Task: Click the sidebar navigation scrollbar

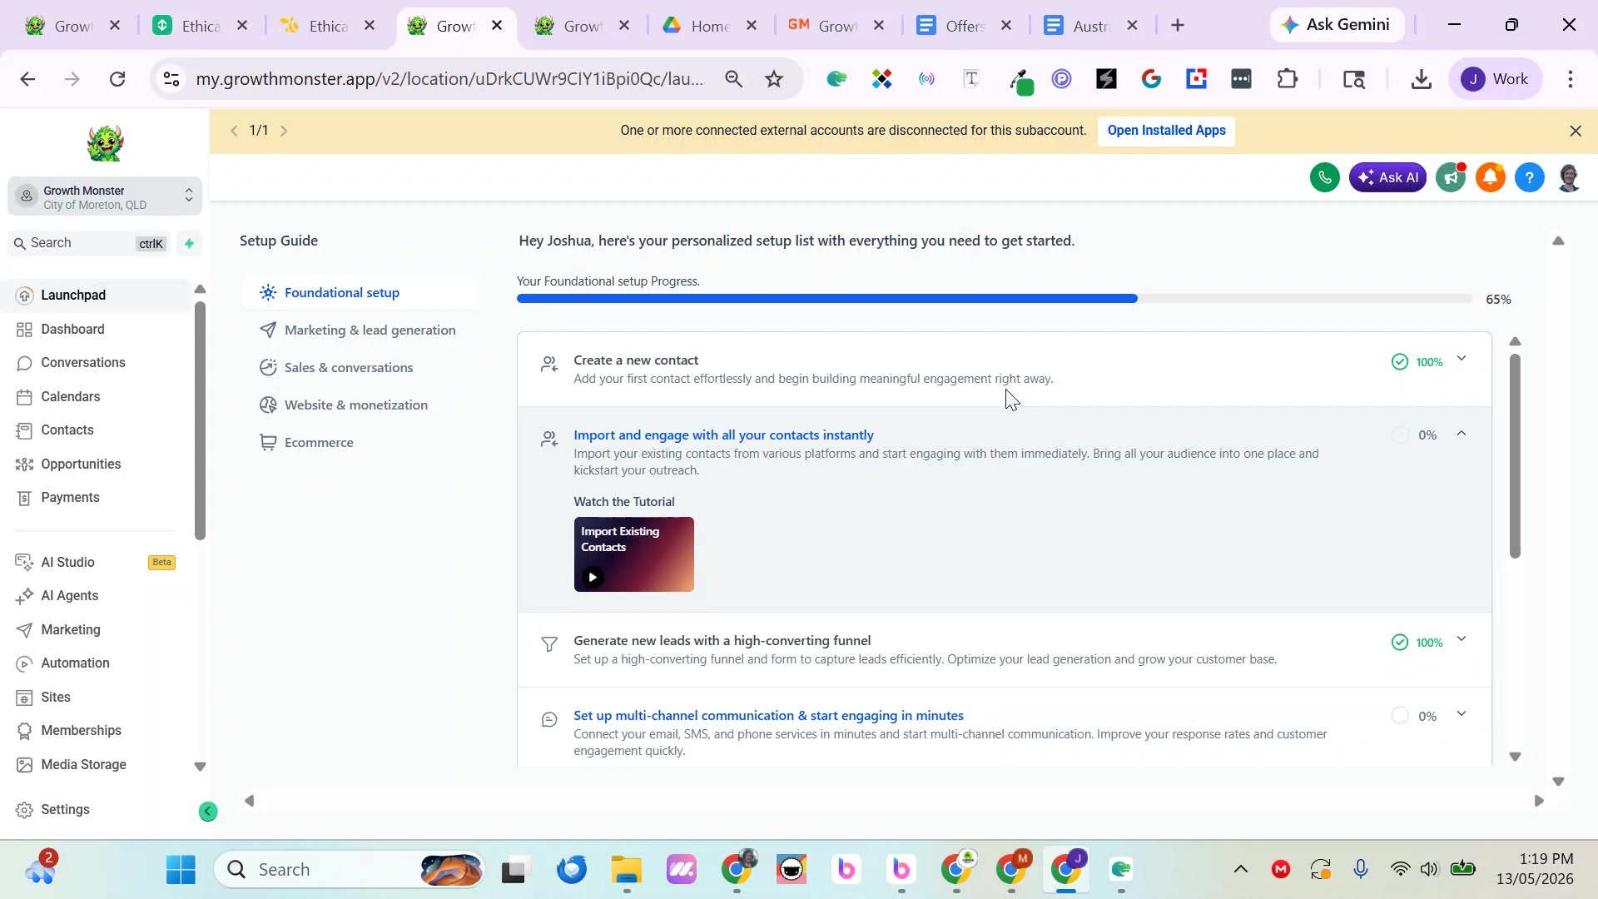Action: [200, 420]
